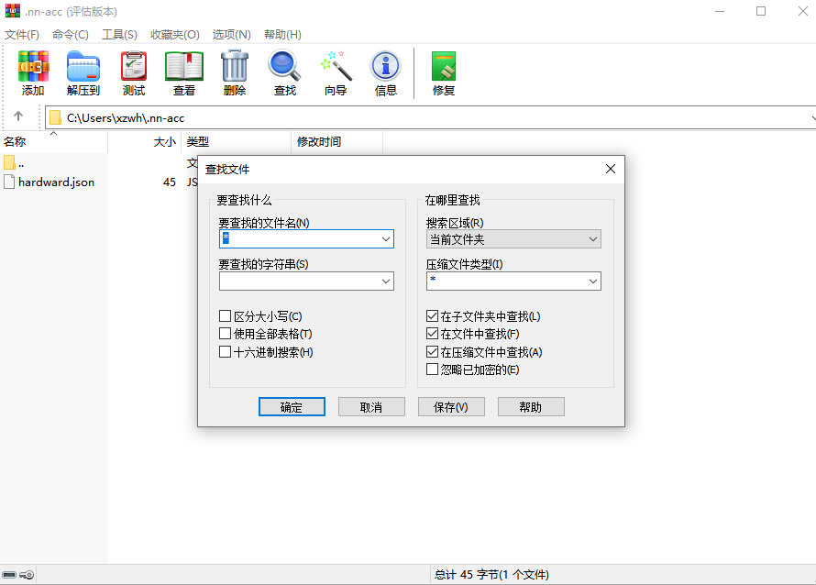The image size is (816, 585).
Task: Open the 选项(N) menu
Action: 232,34
